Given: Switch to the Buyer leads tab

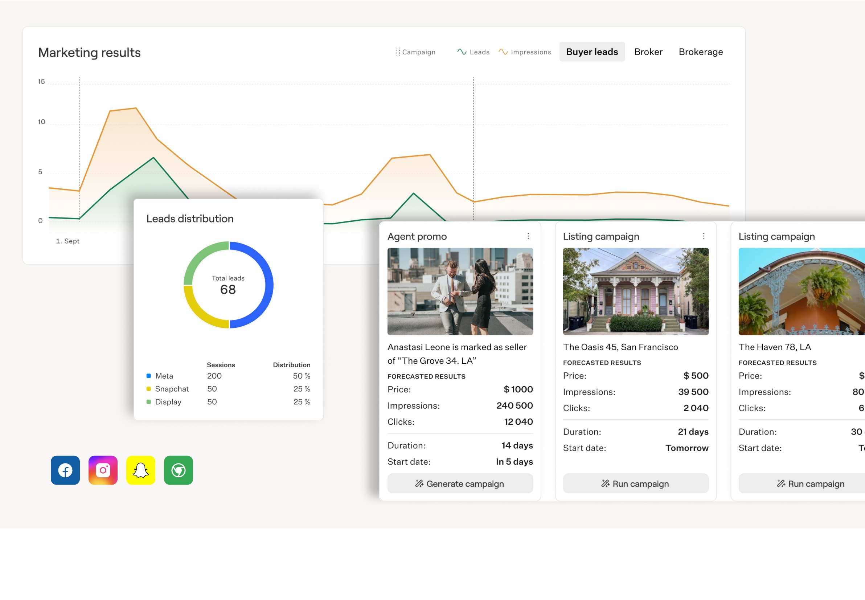Looking at the screenshot, I should click(592, 52).
